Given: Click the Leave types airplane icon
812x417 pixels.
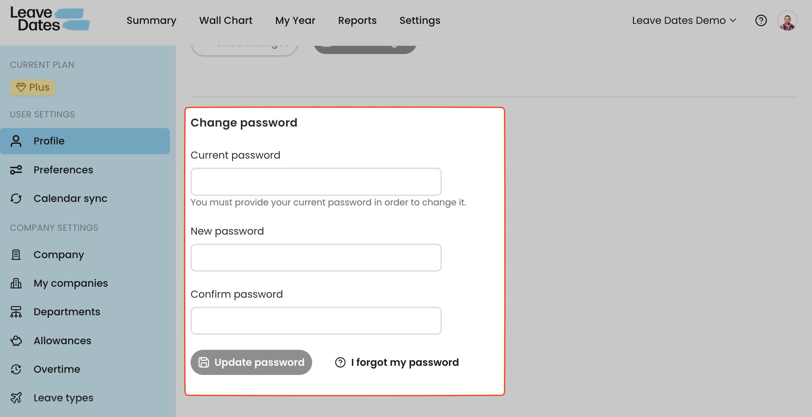Looking at the screenshot, I should [x=16, y=398].
